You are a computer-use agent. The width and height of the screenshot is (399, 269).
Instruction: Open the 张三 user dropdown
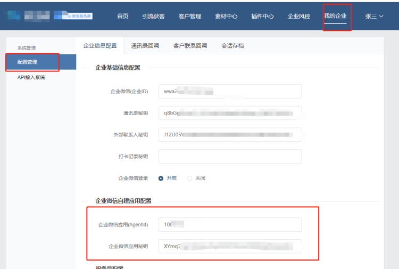(374, 16)
